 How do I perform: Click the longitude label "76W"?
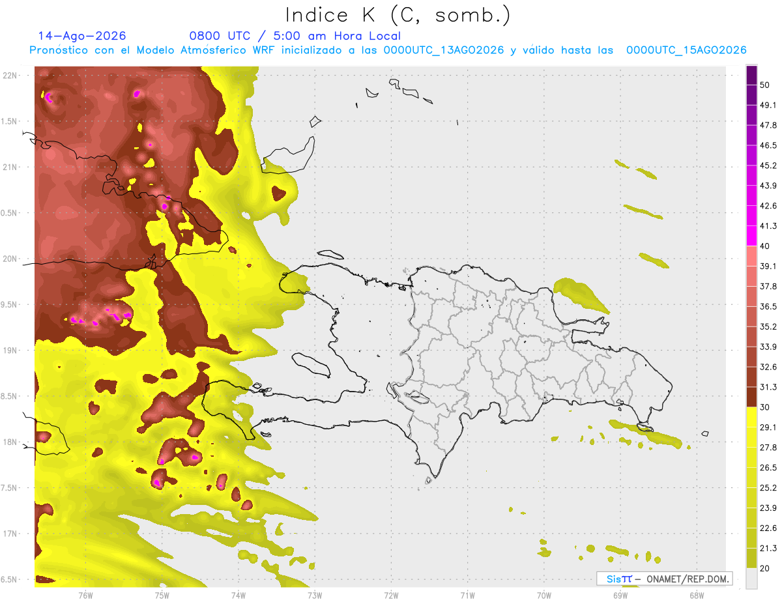tap(85, 596)
